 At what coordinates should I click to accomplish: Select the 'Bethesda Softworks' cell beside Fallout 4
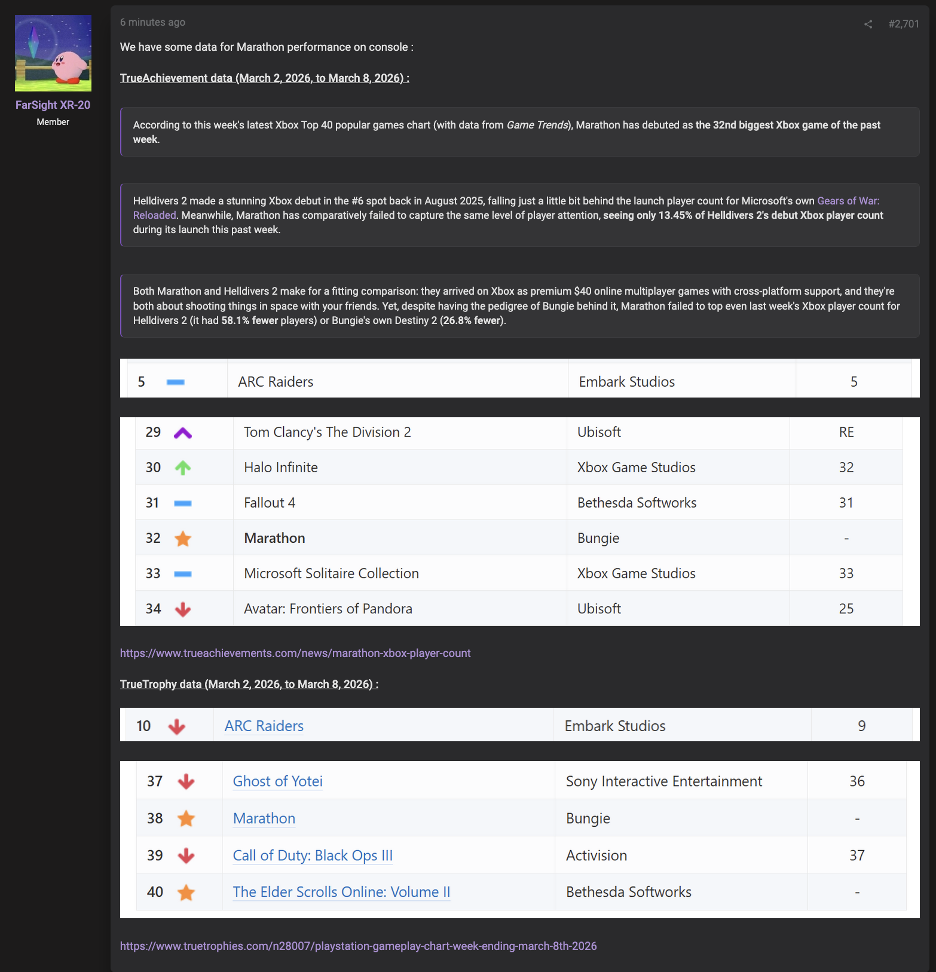pyautogui.click(x=678, y=503)
